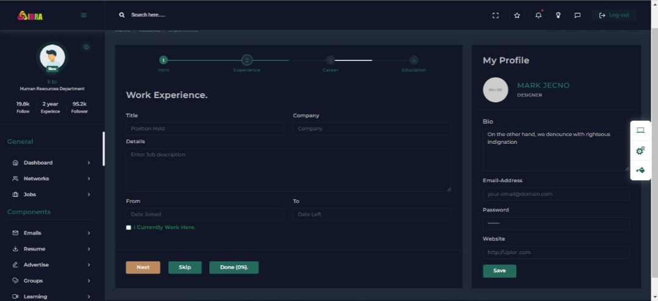Click the laptop icon in floating panel
Viewport: 658px width, 301px height.
coord(640,130)
